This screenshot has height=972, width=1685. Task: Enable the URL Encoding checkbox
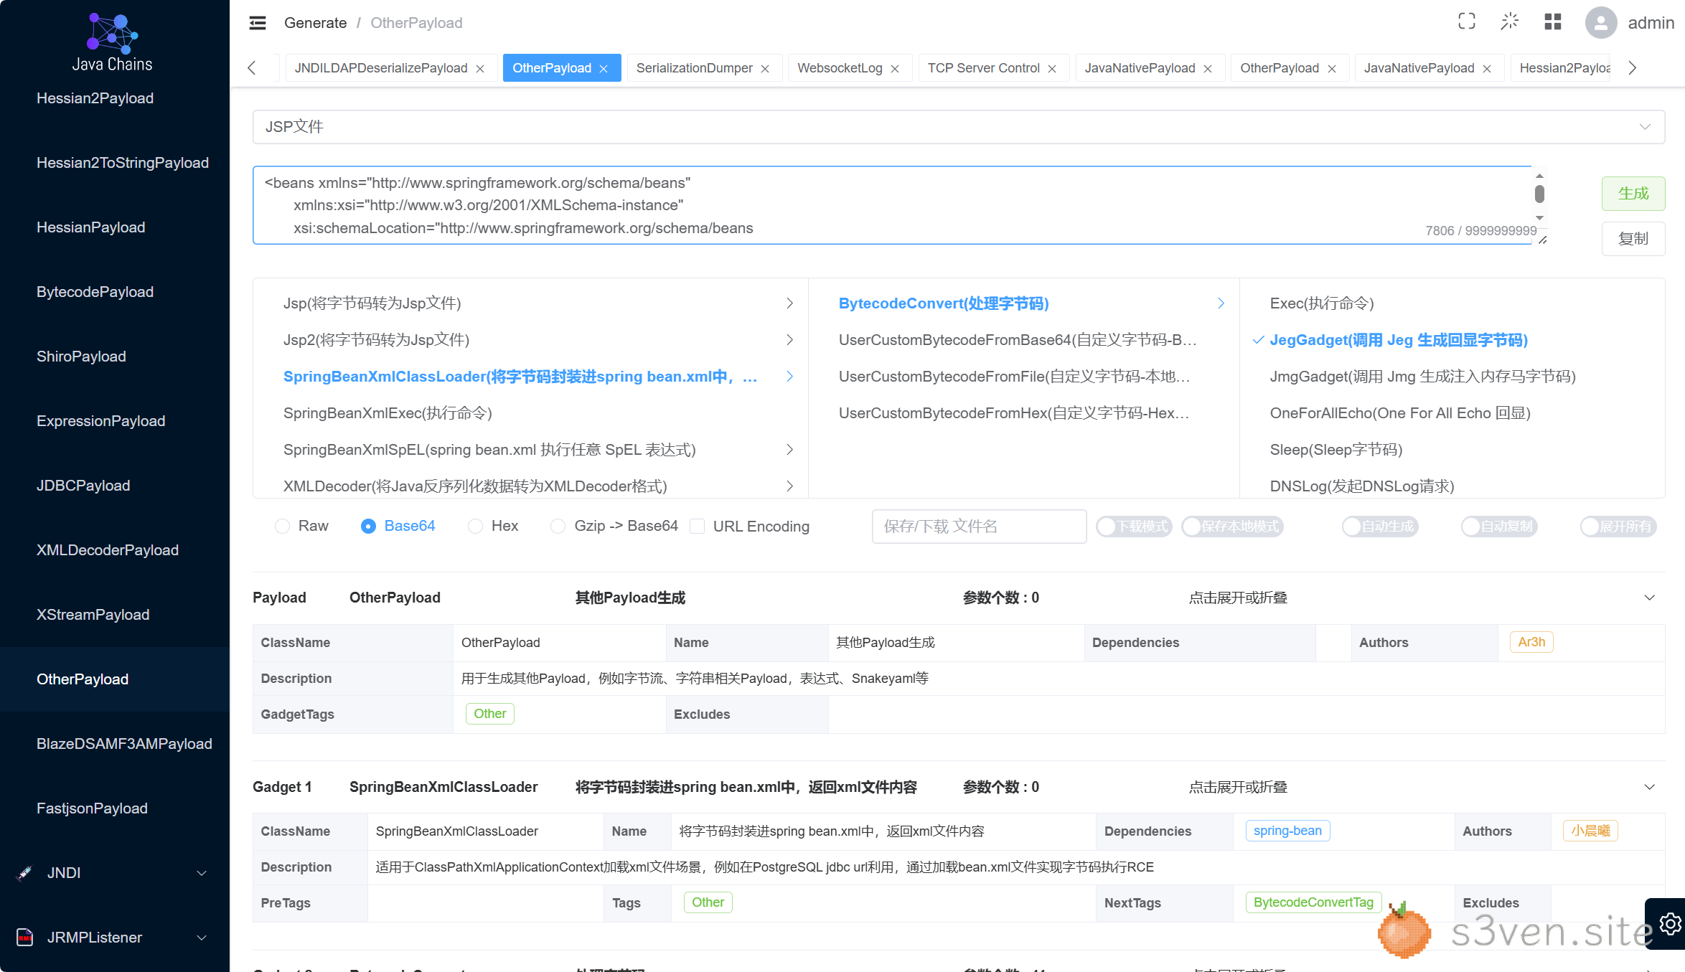(x=697, y=527)
